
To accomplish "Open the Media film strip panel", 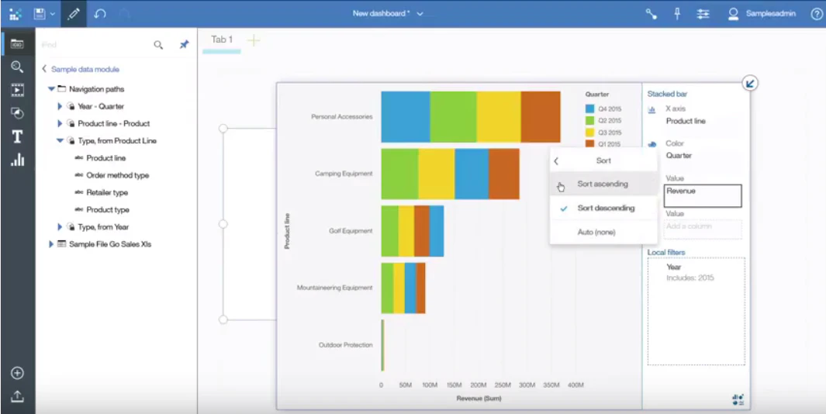I will pyautogui.click(x=17, y=90).
